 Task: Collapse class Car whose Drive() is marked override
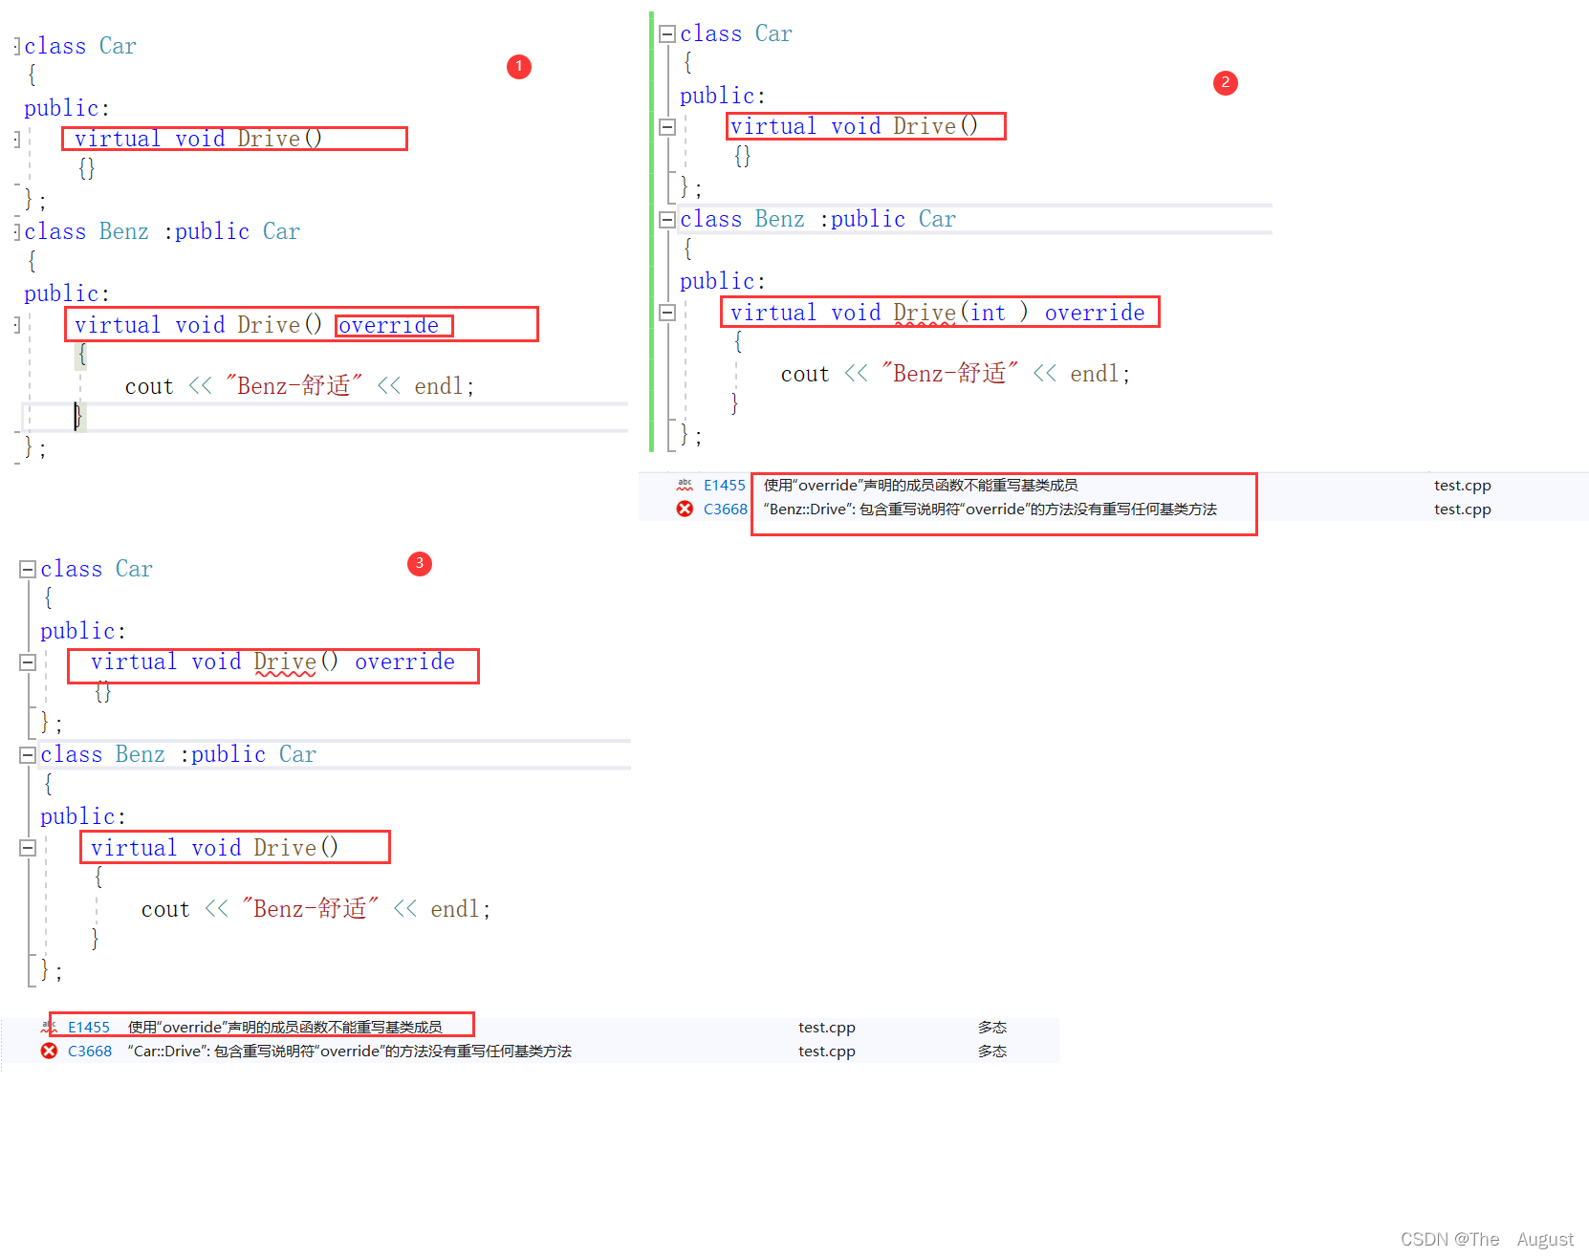(x=28, y=570)
